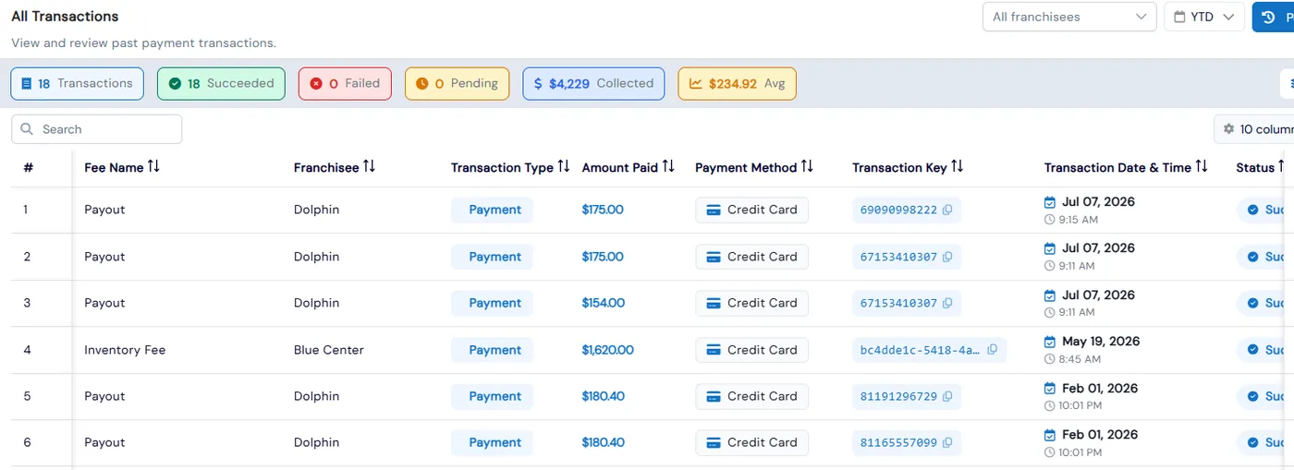Screen dimensions: 1294x470
Task: Click the clock icon beside 8:45 AM
Action: (x=1049, y=359)
